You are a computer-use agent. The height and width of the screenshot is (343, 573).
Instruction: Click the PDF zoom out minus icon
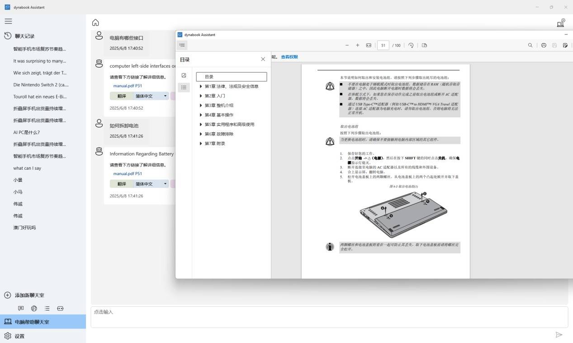point(347,45)
